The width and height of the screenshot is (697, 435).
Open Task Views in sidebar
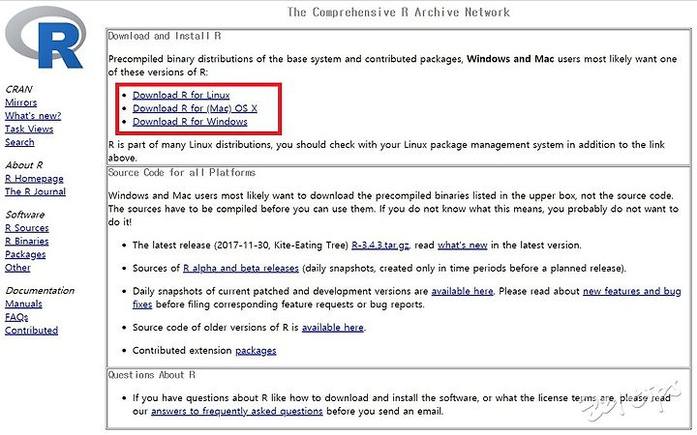click(29, 130)
